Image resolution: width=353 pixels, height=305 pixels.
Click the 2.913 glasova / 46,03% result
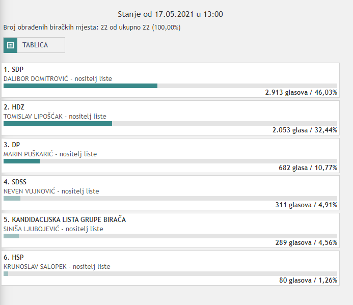coord(301,93)
